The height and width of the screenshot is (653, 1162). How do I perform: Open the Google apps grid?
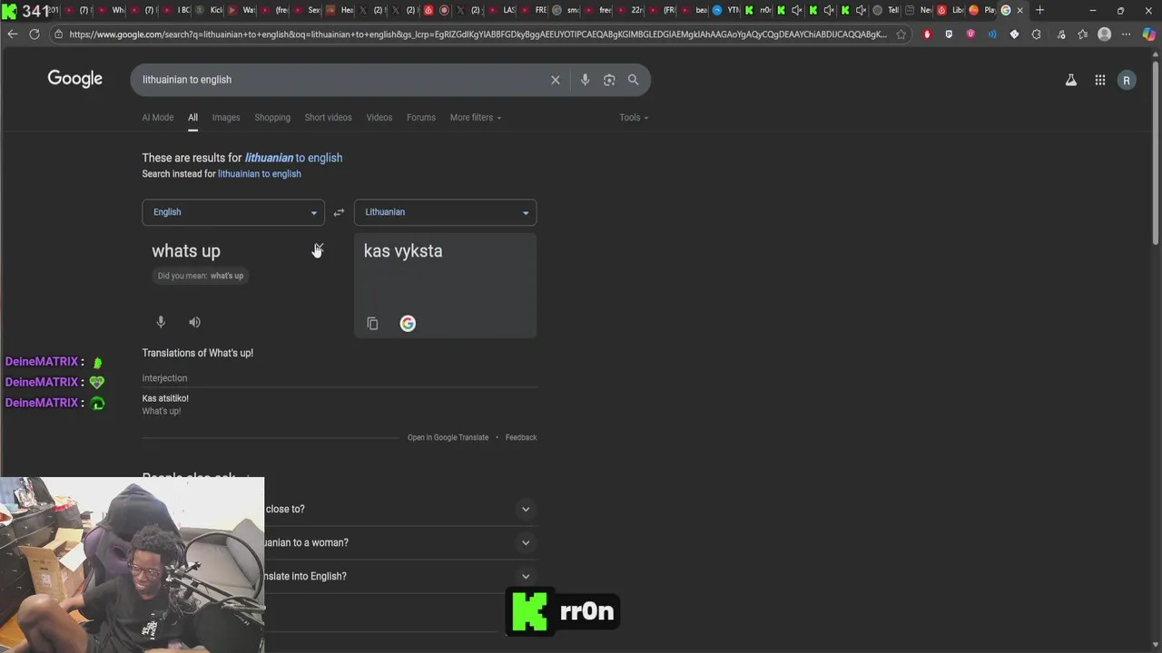click(1099, 80)
